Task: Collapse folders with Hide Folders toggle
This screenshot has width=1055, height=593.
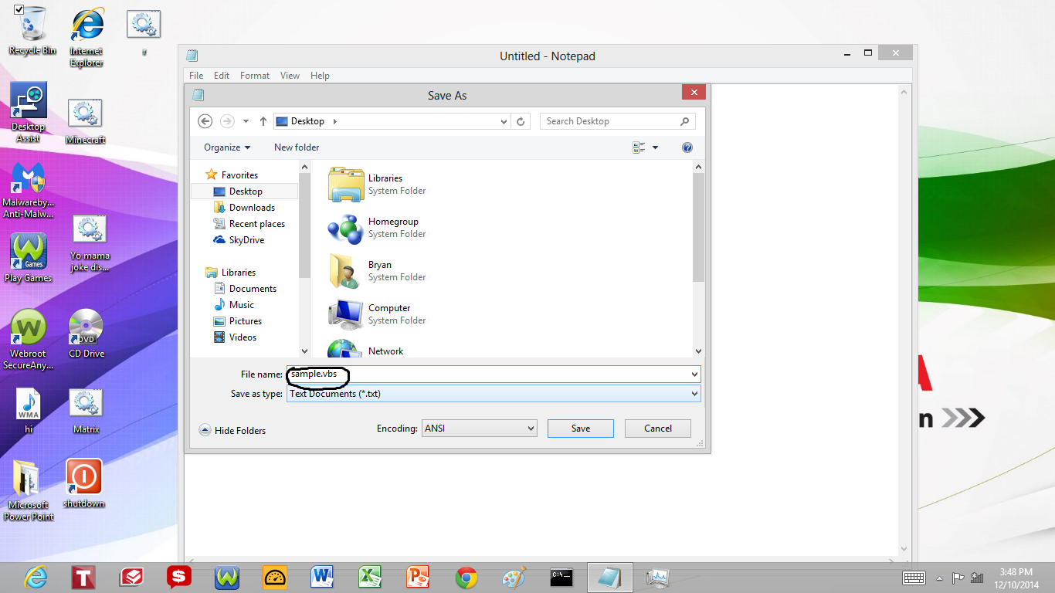Action: (x=232, y=430)
